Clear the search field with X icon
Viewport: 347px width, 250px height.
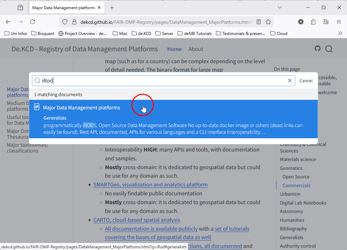click(x=290, y=81)
